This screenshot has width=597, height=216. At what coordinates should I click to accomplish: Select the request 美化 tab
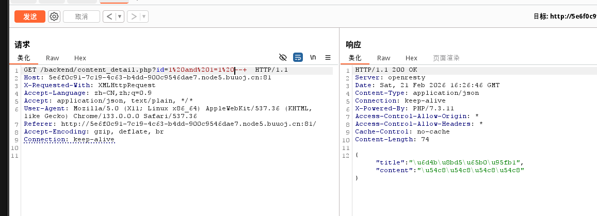pos(24,58)
